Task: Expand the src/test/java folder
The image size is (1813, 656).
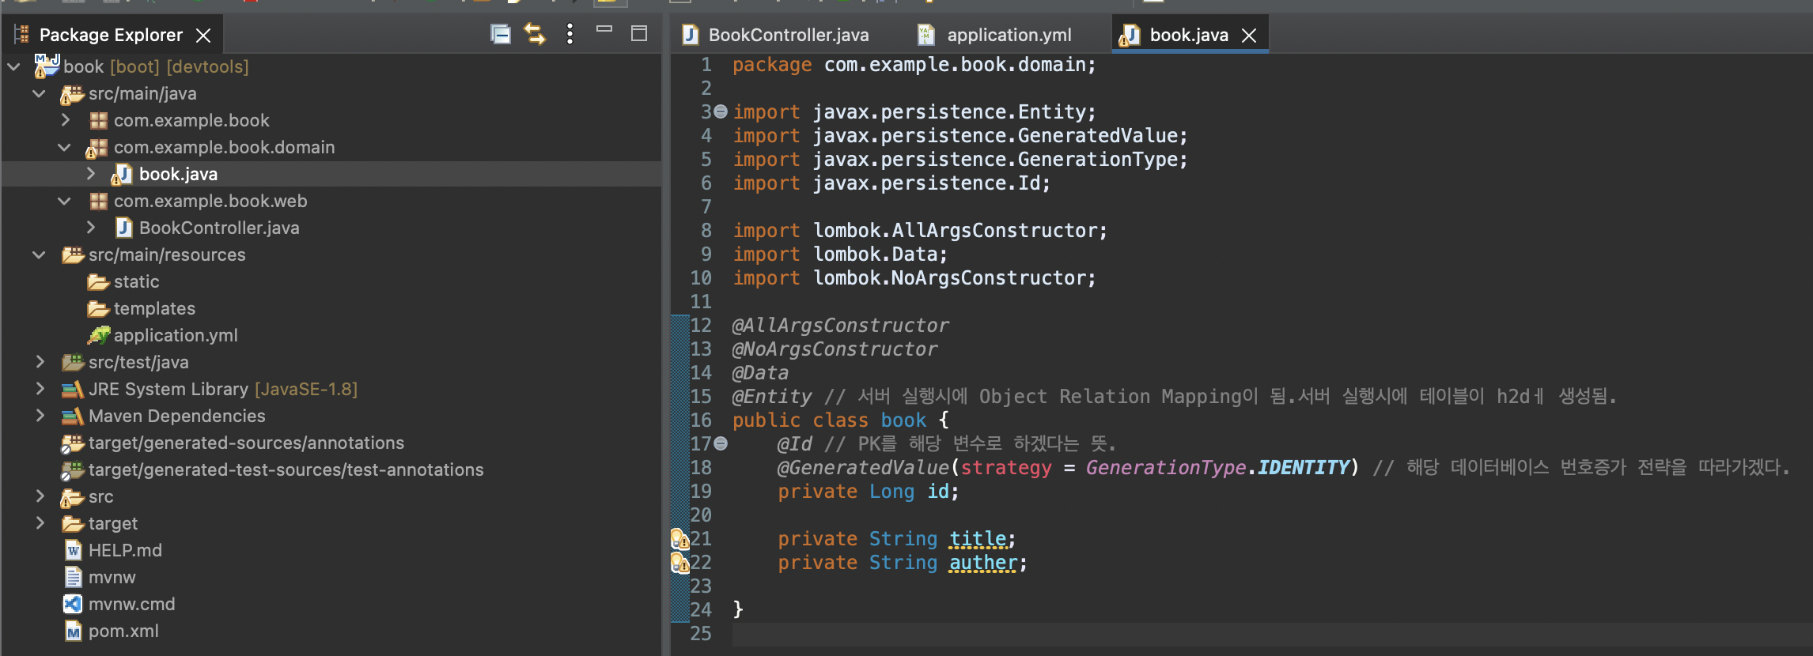Action: pos(40,362)
